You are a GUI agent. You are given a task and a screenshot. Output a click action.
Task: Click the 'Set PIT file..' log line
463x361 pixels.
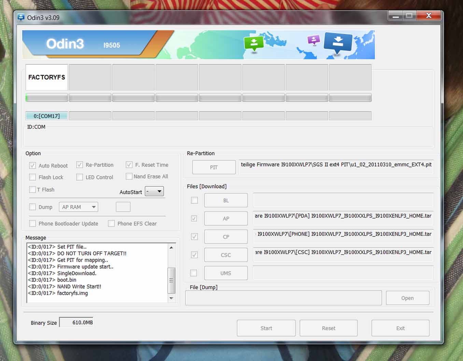pyautogui.click(x=57, y=247)
